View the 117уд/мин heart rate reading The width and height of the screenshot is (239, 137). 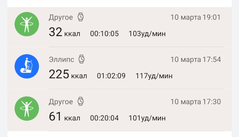point(154,76)
